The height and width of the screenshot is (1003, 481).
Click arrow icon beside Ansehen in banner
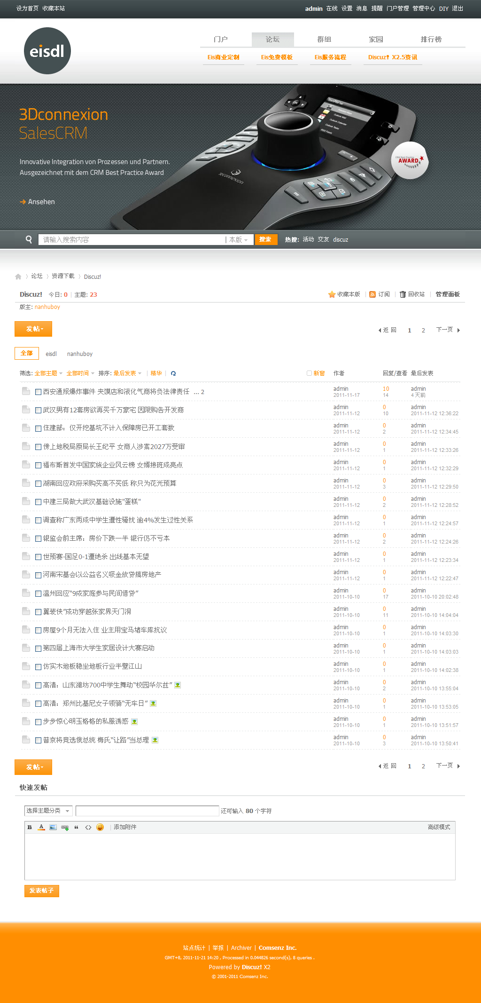23,202
